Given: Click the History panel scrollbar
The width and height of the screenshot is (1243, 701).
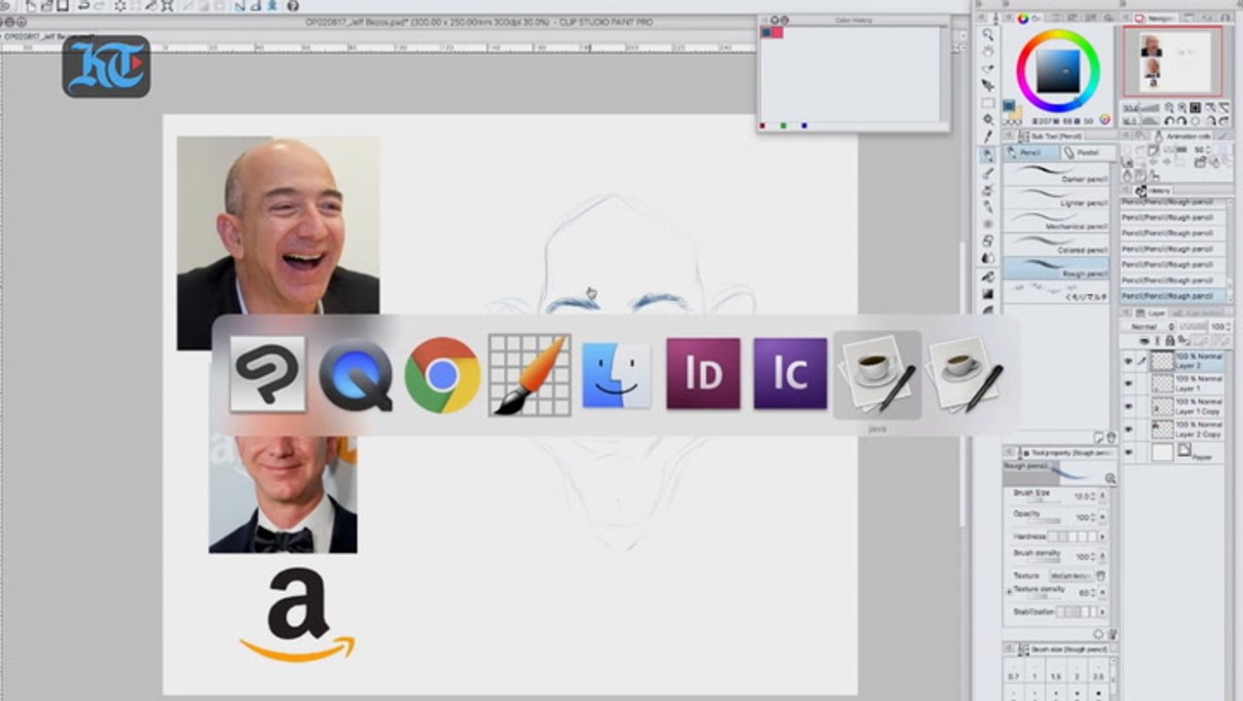Looking at the screenshot, I should point(1230,251).
